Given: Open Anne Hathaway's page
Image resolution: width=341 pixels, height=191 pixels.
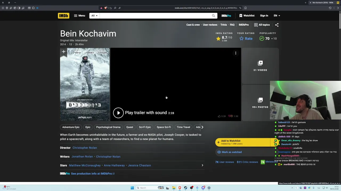Looking at the screenshot, I should [x=114, y=165].
